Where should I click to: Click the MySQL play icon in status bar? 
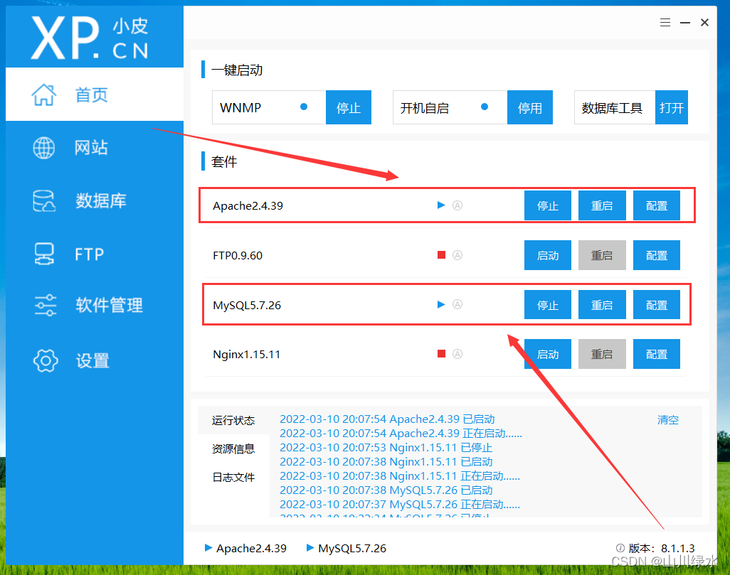click(310, 547)
